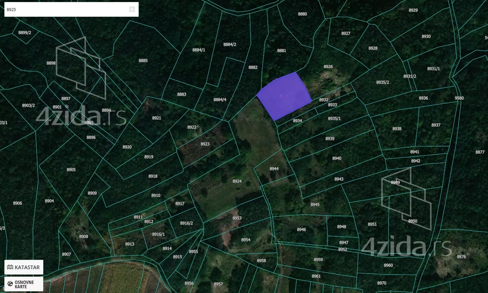488x293 pixels.
Task: Select parcel 8933 on the map
Action: (332, 105)
